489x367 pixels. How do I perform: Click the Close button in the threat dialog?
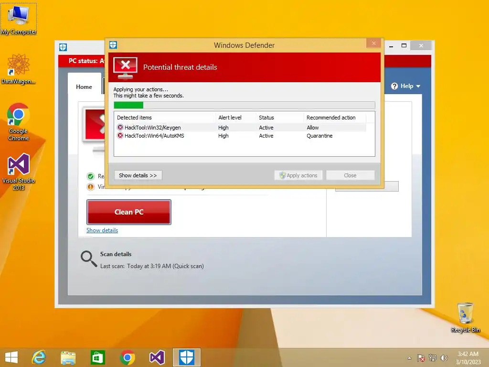pyautogui.click(x=350, y=175)
